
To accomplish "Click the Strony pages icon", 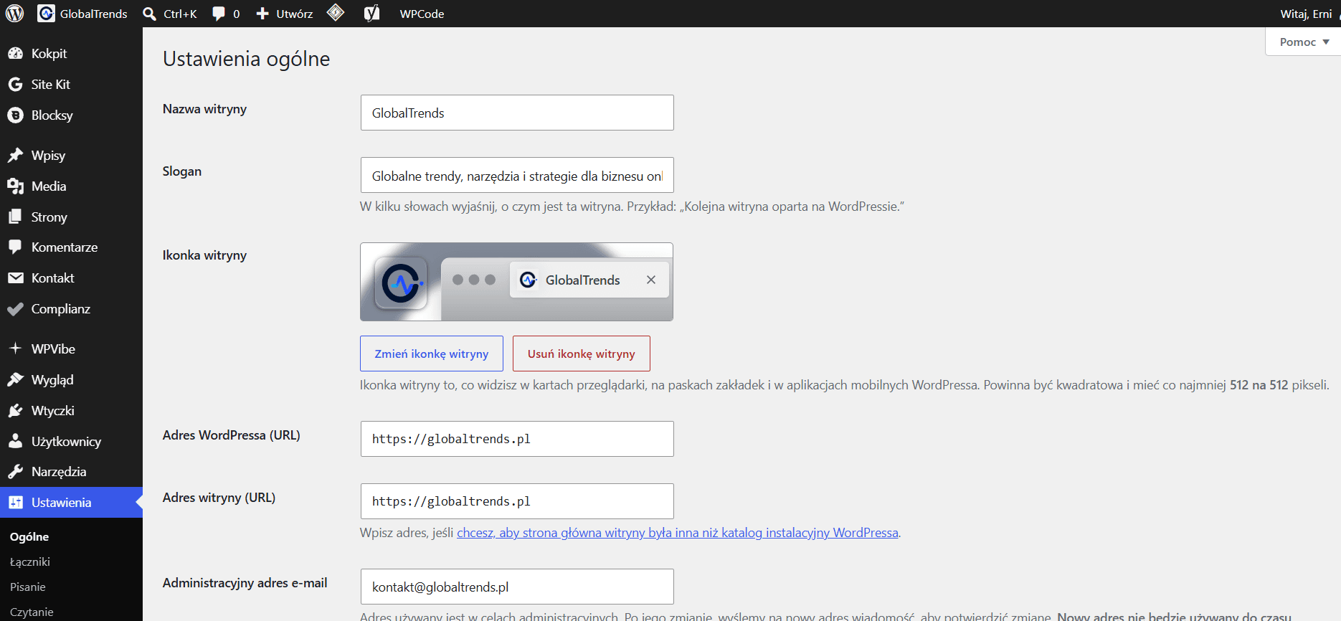I will click(x=15, y=217).
